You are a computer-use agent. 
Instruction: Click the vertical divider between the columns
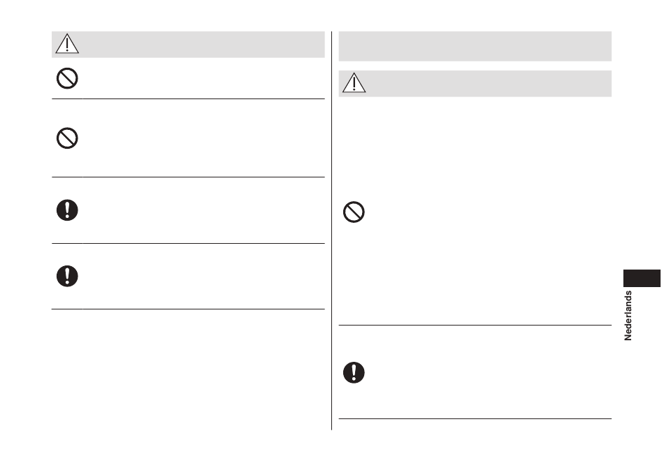pos(331,231)
